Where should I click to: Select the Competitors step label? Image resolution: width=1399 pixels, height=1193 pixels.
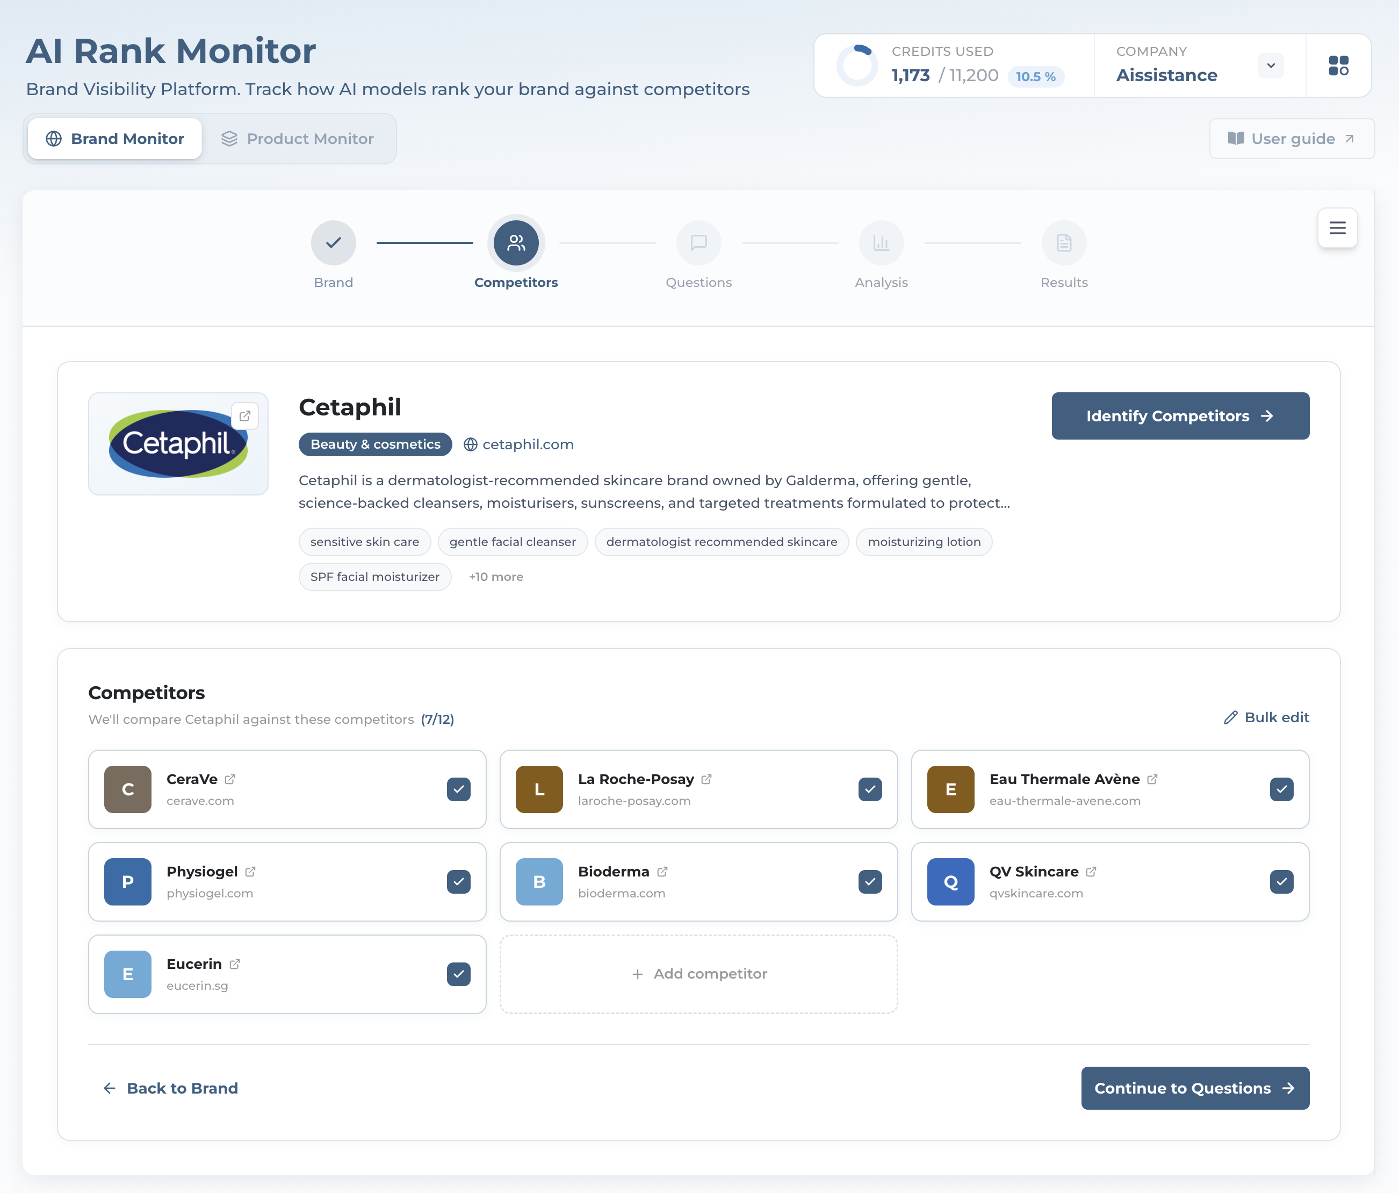click(x=516, y=282)
